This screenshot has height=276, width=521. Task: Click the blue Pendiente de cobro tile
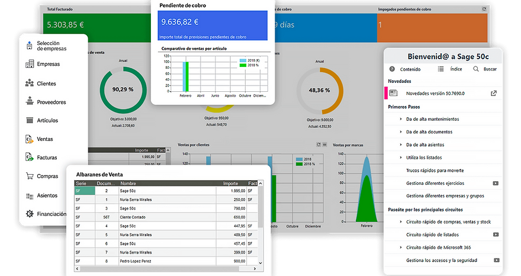(213, 25)
